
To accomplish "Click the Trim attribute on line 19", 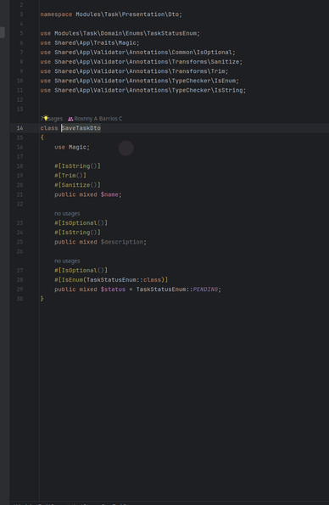I will click(70, 176).
